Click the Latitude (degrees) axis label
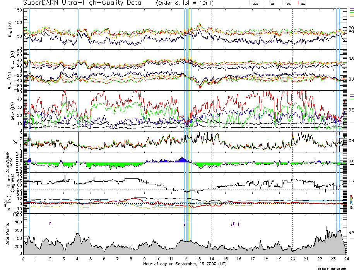The height and width of the screenshot is (270, 354). 7,183
